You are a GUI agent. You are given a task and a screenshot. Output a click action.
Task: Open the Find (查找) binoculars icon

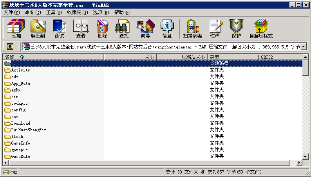tap(124, 29)
